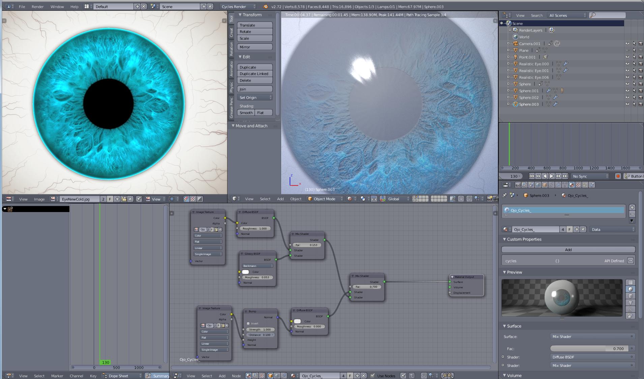Toggle selectability arrow for Point.001
The width and height of the screenshot is (644, 379).
click(x=634, y=57)
